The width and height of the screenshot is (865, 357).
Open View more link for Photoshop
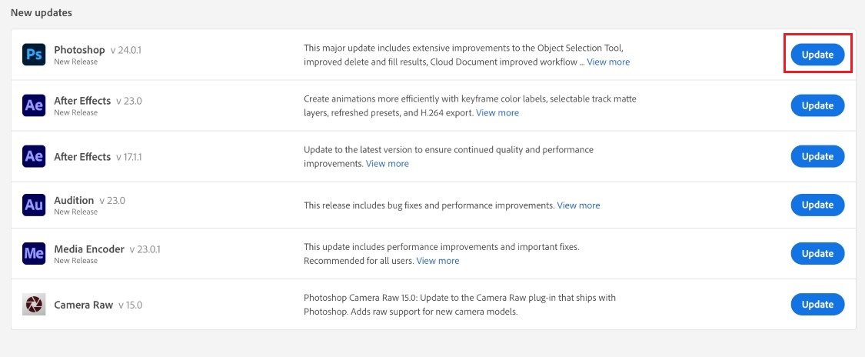click(x=608, y=62)
